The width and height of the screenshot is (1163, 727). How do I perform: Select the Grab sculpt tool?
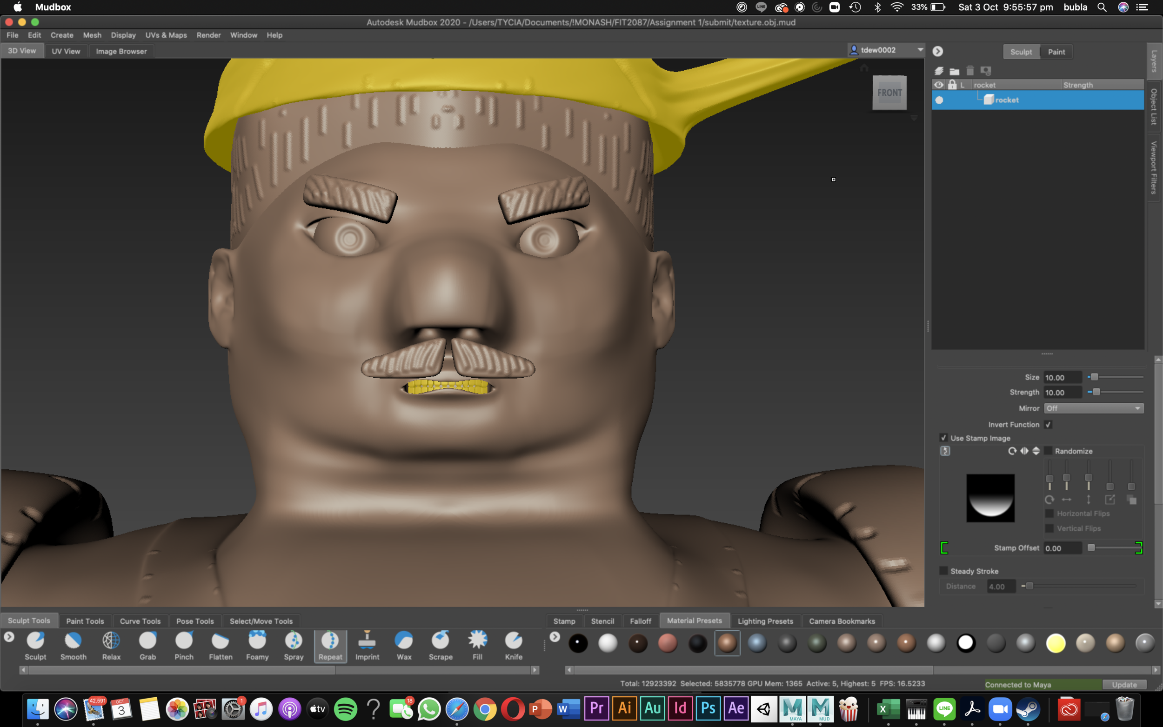pyautogui.click(x=147, y=645)
